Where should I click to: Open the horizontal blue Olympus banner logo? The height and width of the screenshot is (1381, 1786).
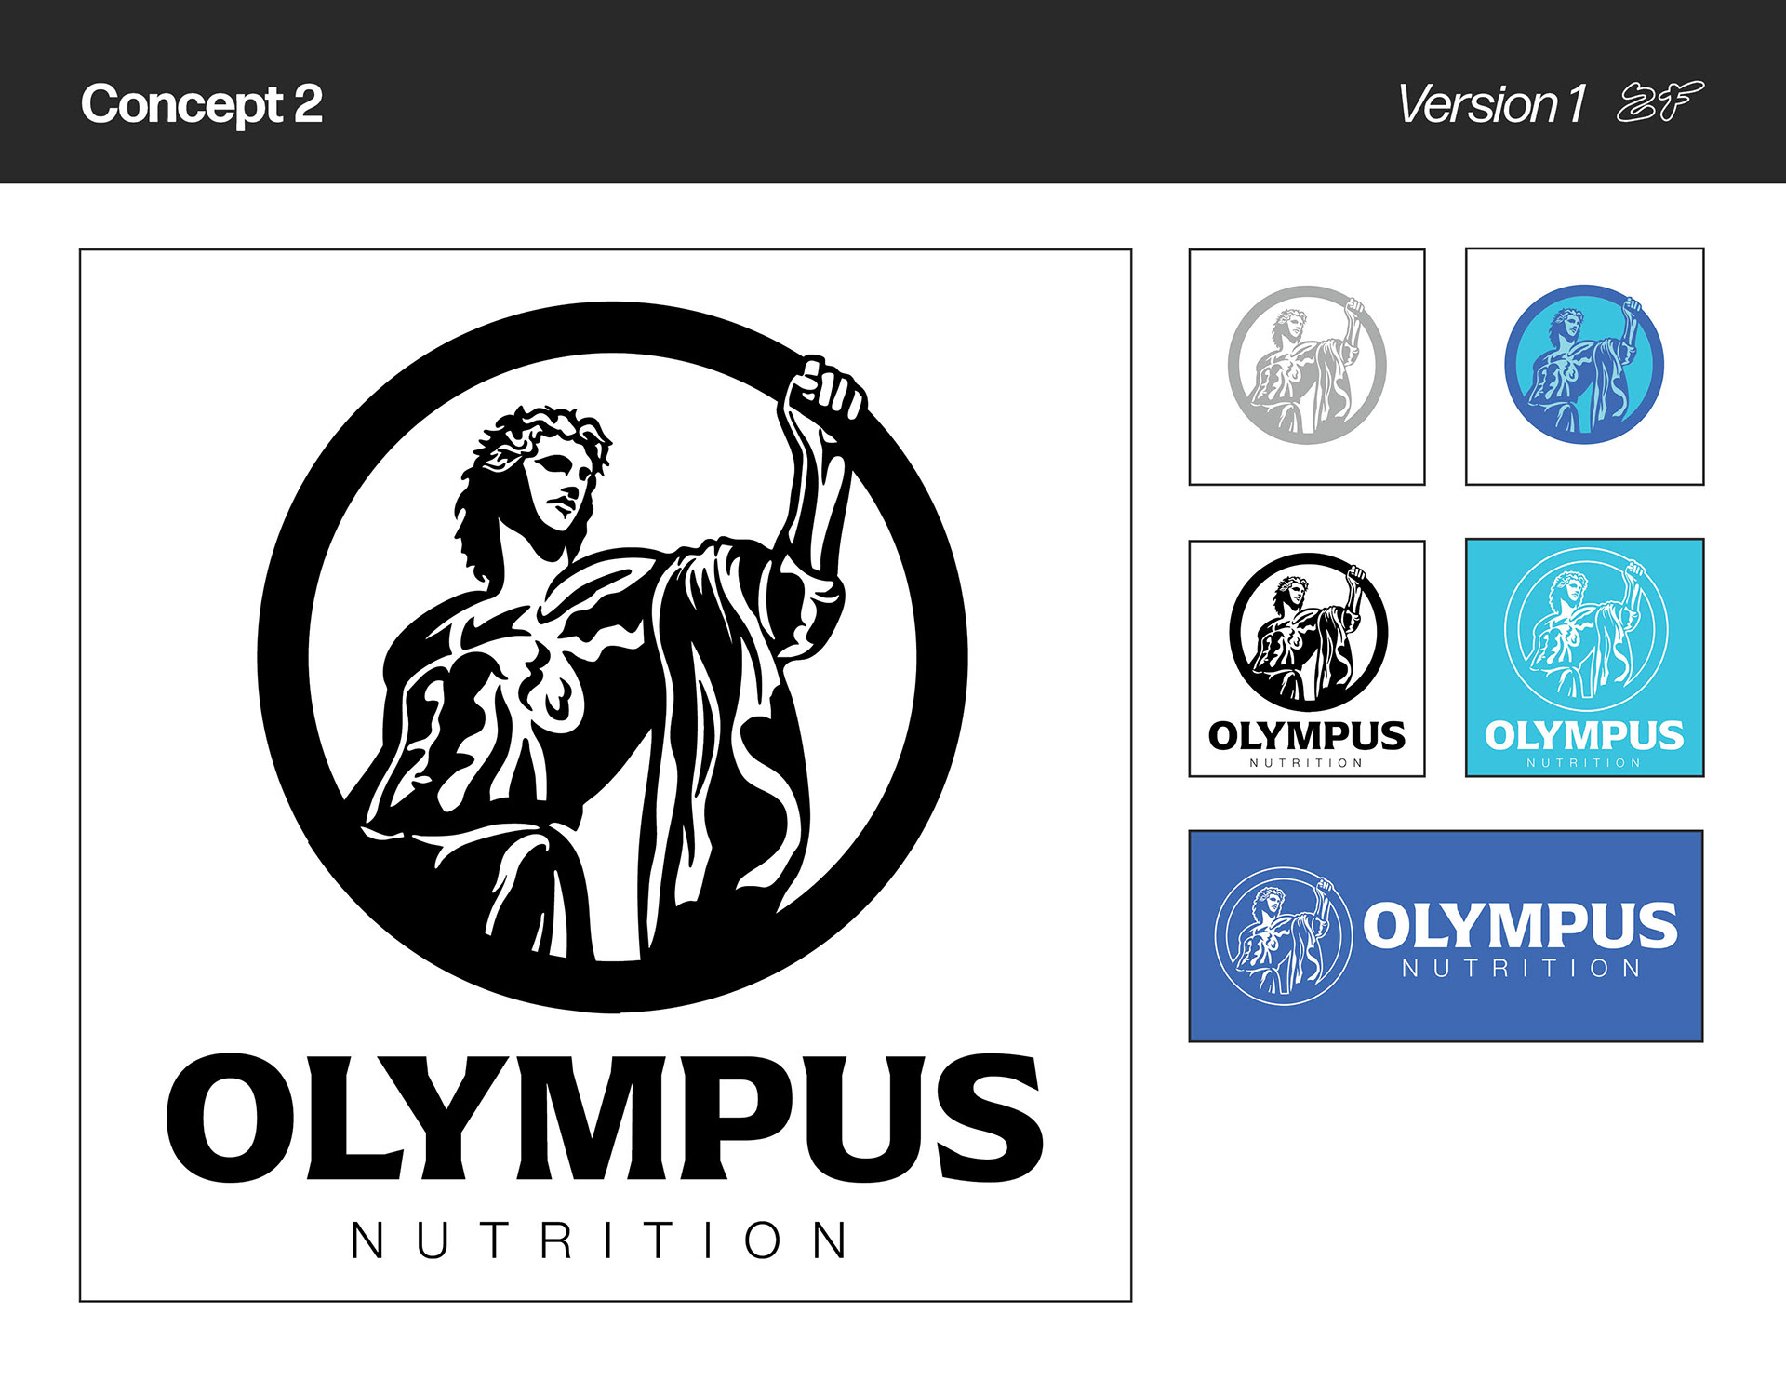coord(1446,936)
